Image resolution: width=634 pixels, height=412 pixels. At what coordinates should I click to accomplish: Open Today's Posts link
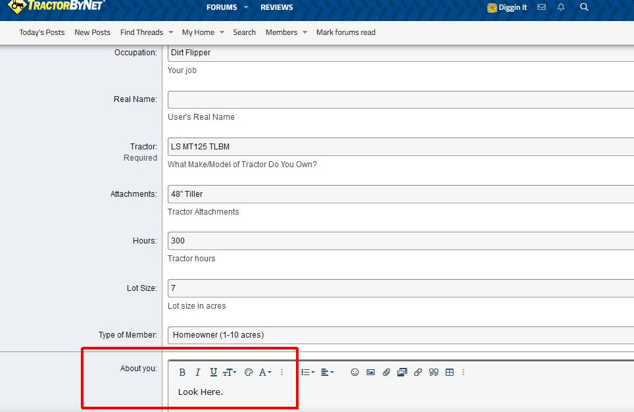42,32
